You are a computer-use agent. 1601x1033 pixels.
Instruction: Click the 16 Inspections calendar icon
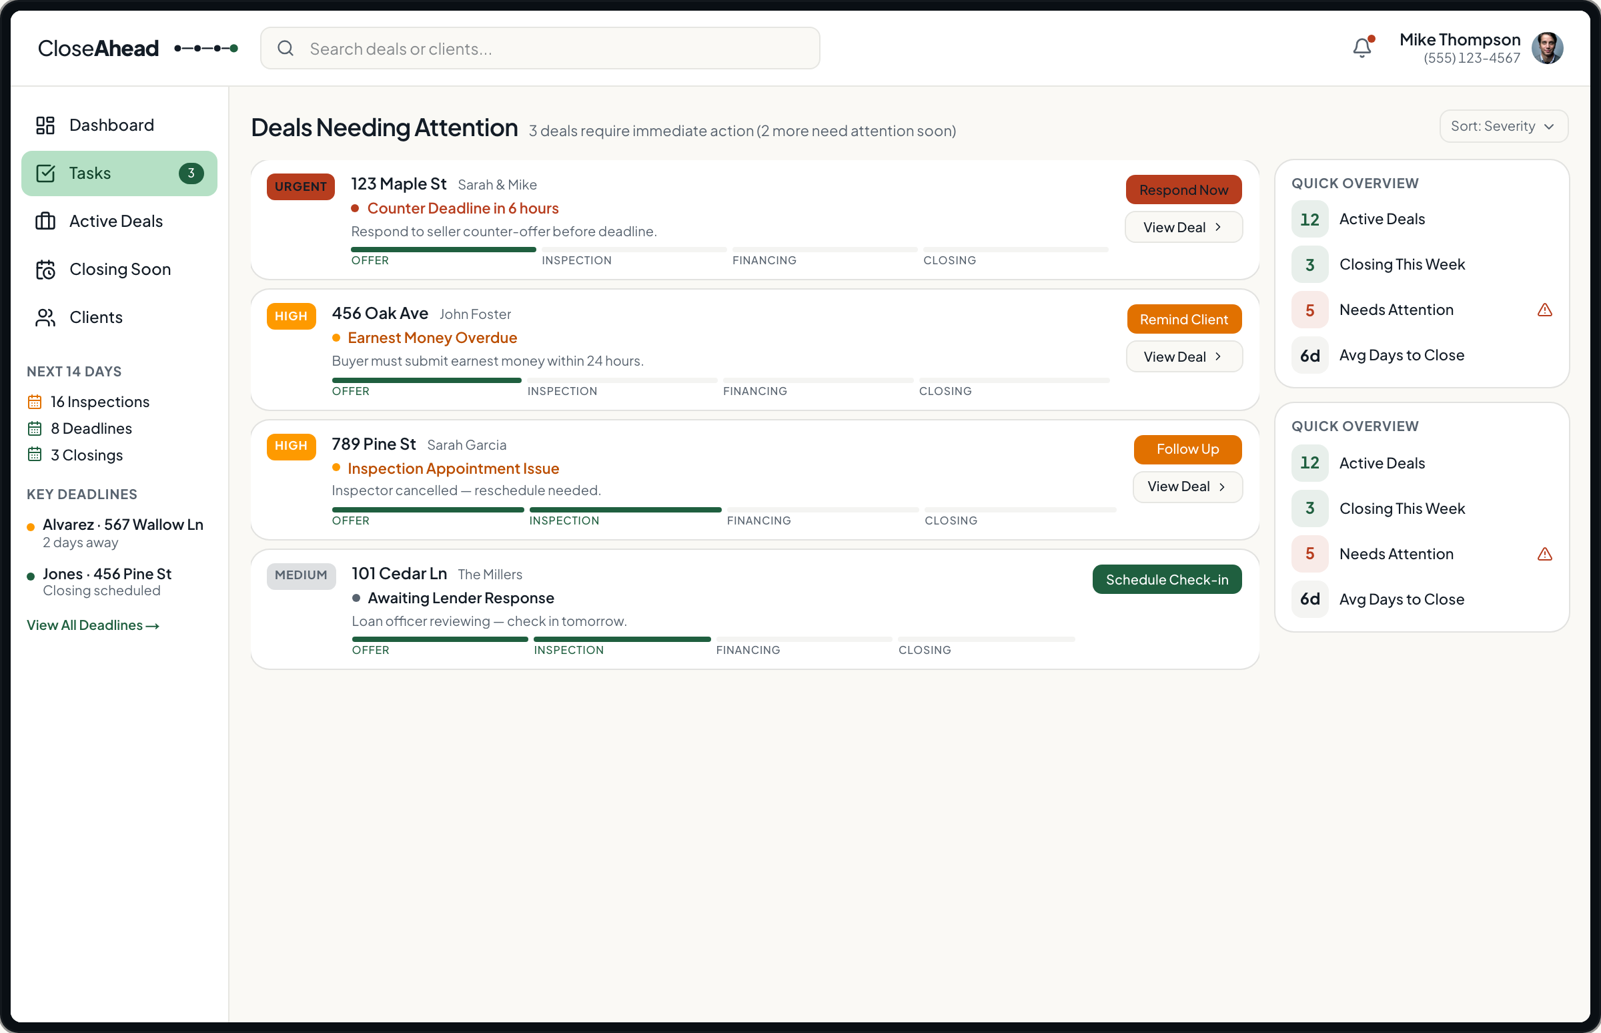click(x=35, y=402)
